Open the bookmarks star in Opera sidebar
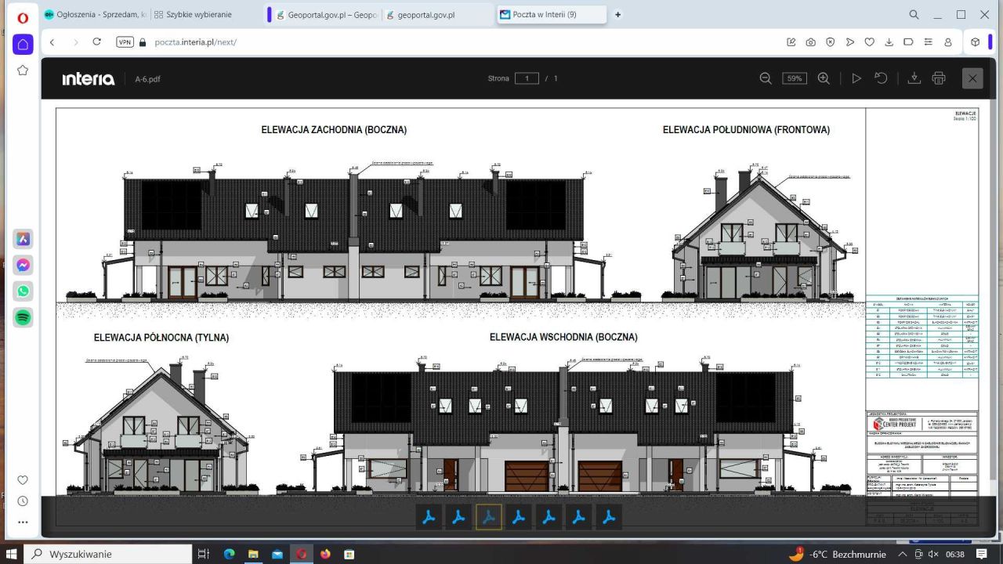Viewport: 1003px width, 564px height. pyautogui.click(x=23, y=70)
